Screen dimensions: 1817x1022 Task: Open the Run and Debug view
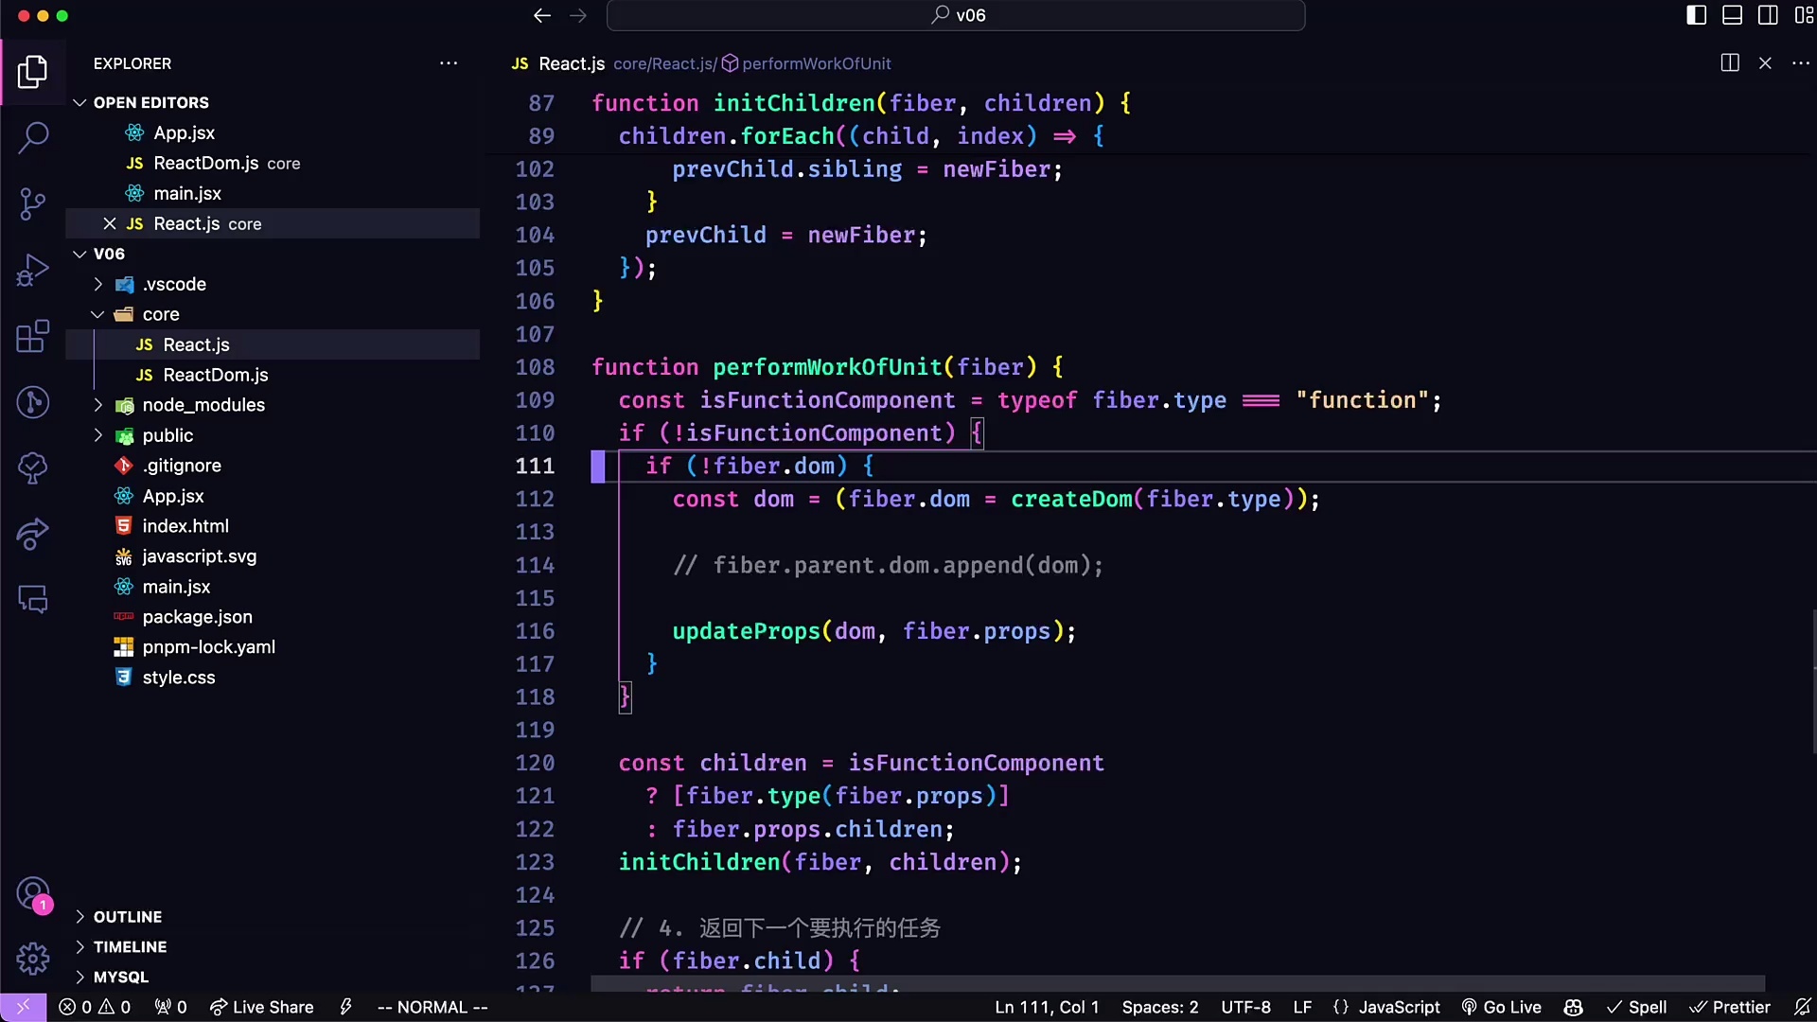[33, 271]
